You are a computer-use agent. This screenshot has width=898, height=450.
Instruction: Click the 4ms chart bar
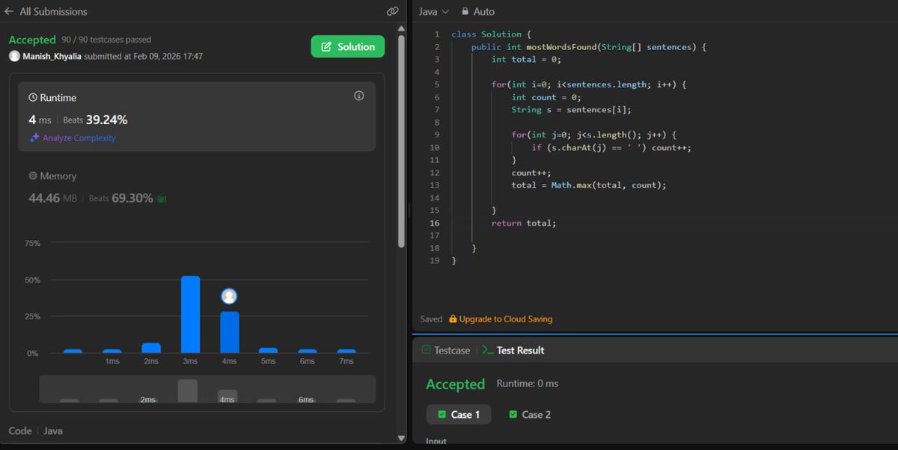(x=230, y=332)
